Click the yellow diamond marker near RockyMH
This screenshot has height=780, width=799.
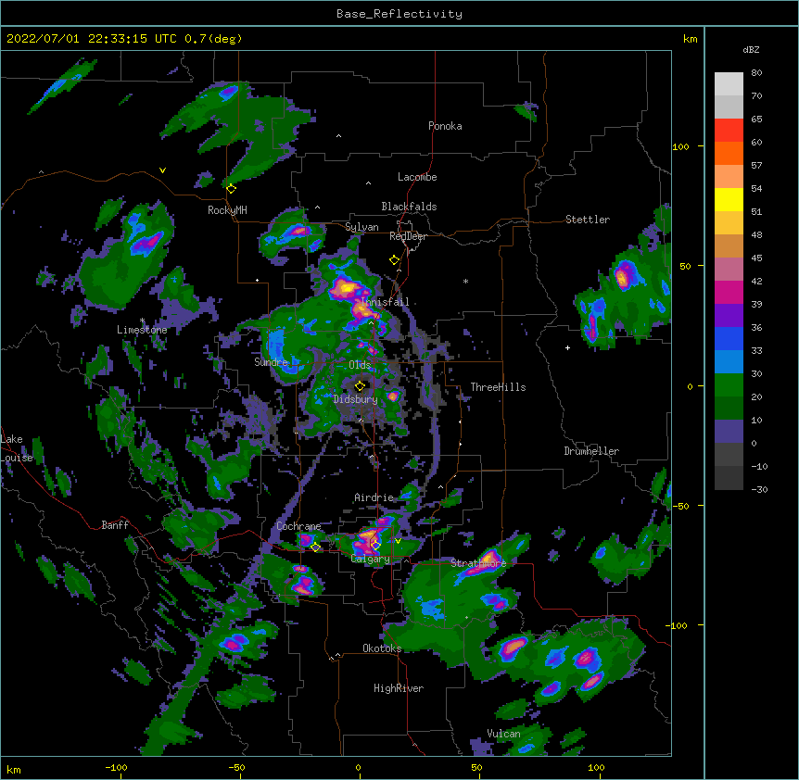[231, 189]
